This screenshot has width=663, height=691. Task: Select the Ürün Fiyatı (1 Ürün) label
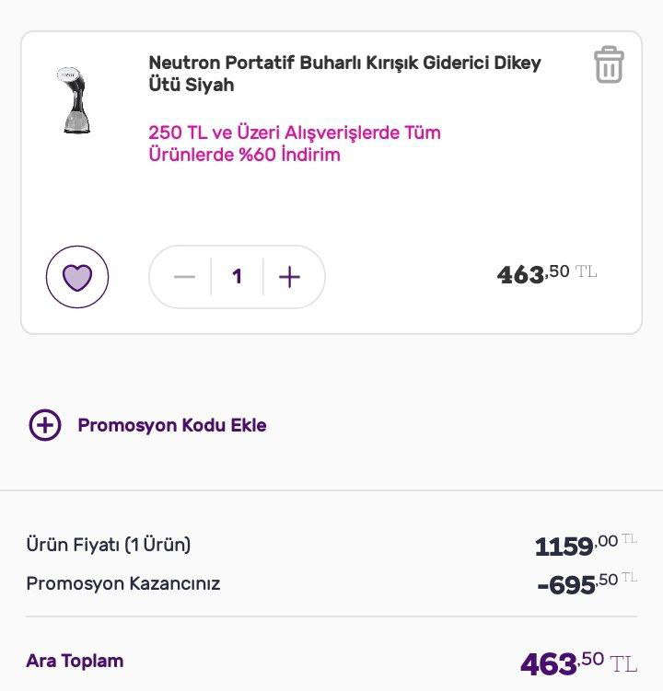coord(109,545)
